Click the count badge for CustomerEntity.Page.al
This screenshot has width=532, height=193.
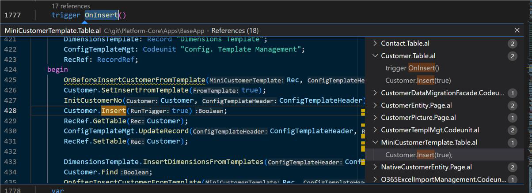[513, 105]
